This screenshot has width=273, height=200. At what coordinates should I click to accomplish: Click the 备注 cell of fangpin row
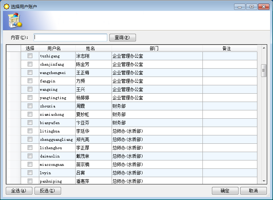click(x=230, y=81)
